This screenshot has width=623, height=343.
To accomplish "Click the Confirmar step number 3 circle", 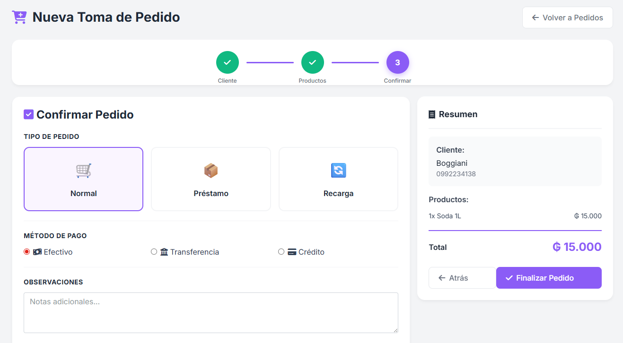I will point(398,62).
